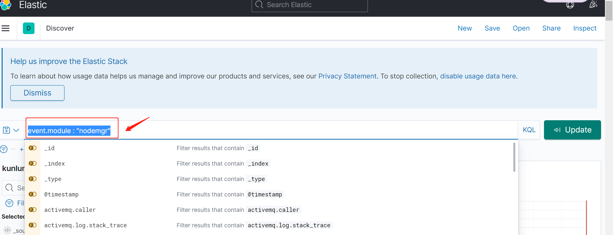Click the green D space avatar

(x=29, y=28)
